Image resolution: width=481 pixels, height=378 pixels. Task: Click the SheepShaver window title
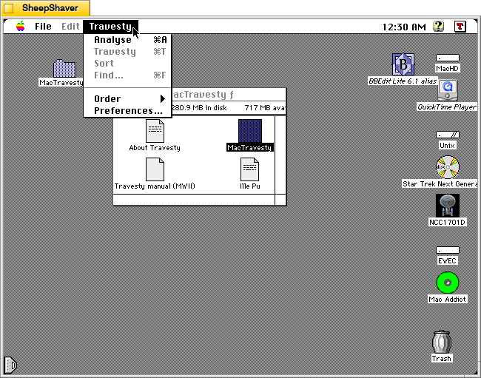50,8
